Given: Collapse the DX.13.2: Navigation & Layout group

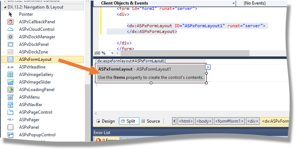Looking at the screenshot, I should coord(5,7).
